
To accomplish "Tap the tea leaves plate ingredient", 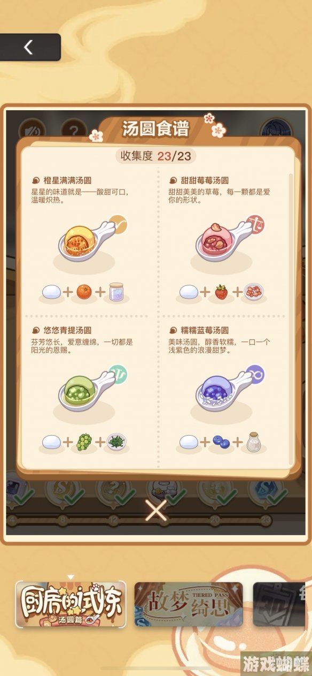I will (x=116, y=442).
